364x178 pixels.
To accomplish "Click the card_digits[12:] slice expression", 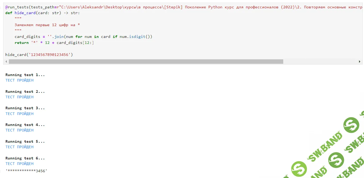I will (75, 43).
